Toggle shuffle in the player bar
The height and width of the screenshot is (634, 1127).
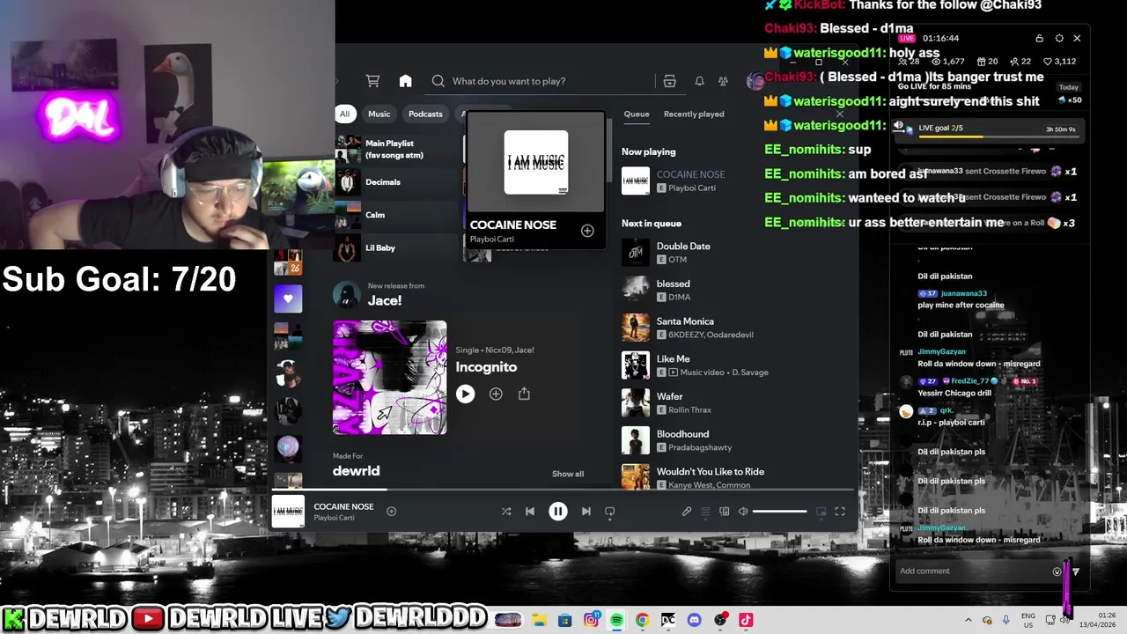pyautogui.click(x=506, y=512)
